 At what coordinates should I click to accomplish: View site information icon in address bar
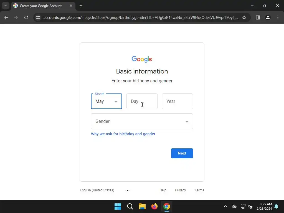38,17
